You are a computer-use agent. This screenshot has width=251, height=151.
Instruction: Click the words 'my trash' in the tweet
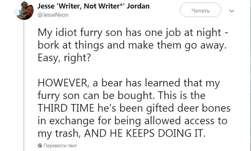pyautogui.click(x=57, y=132)
